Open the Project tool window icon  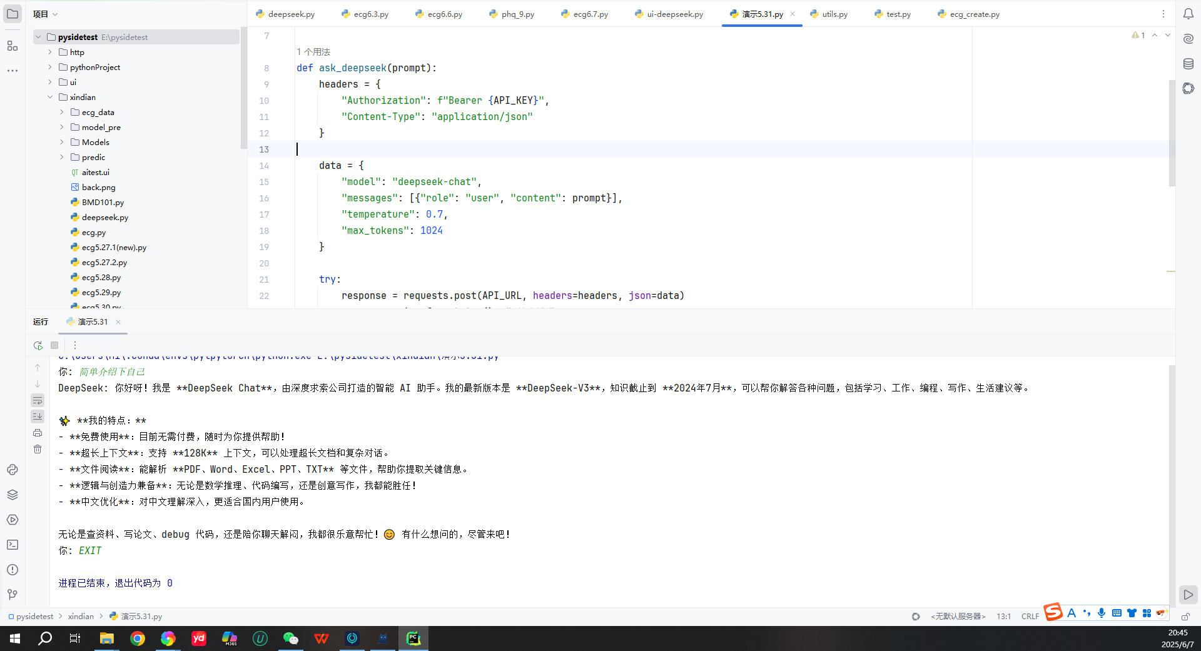(x=13, y=14)
